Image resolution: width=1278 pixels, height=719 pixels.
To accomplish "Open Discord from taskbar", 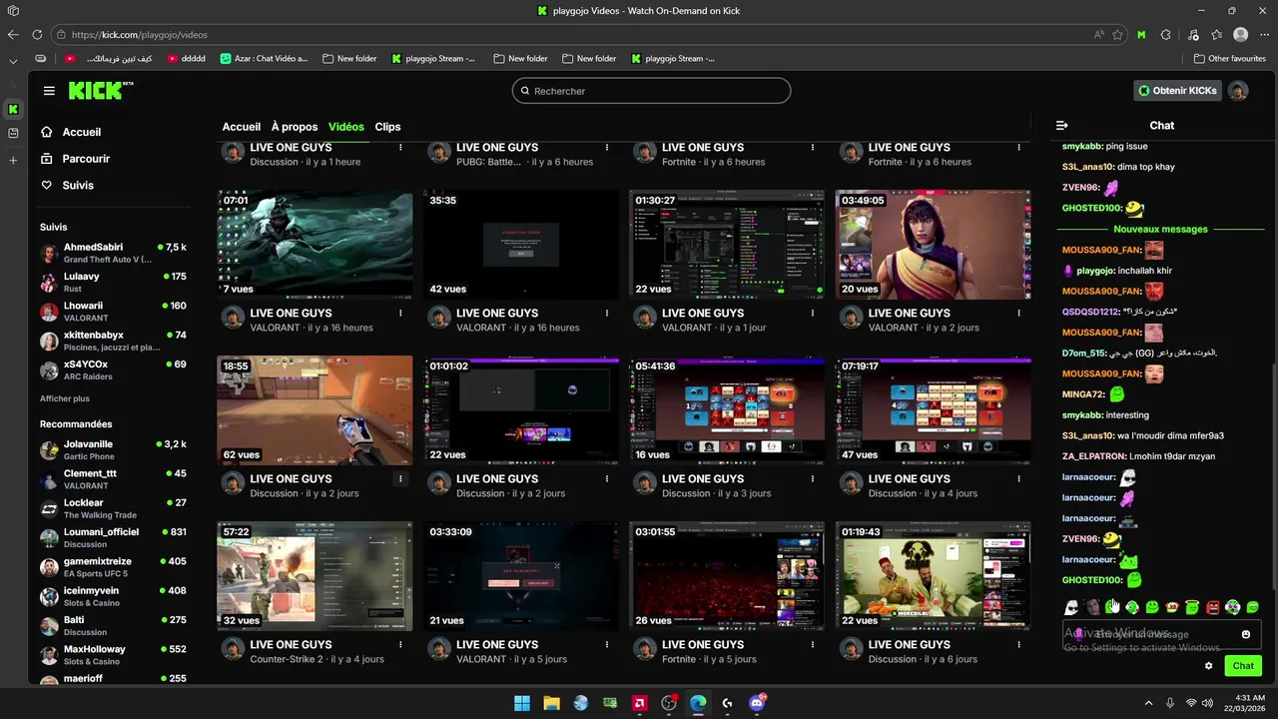I will [757, 703].
